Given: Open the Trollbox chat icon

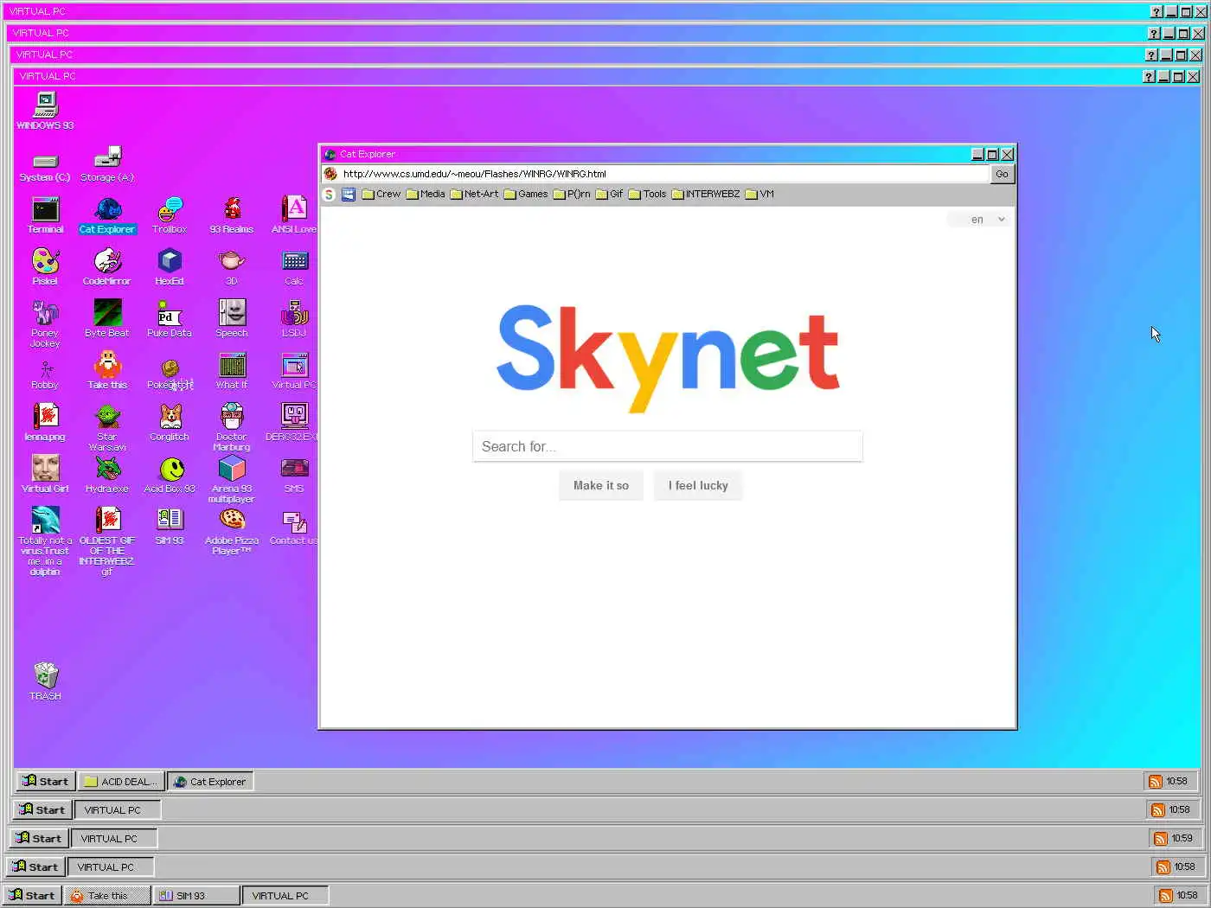Looking at the screenshot, I should pos(170,215).
